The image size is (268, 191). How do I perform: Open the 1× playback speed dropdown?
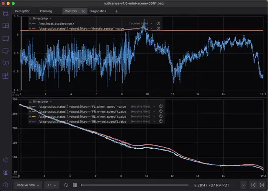[x=52, y=185]
